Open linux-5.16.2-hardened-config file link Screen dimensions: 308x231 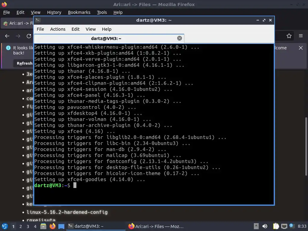[67, 212]
